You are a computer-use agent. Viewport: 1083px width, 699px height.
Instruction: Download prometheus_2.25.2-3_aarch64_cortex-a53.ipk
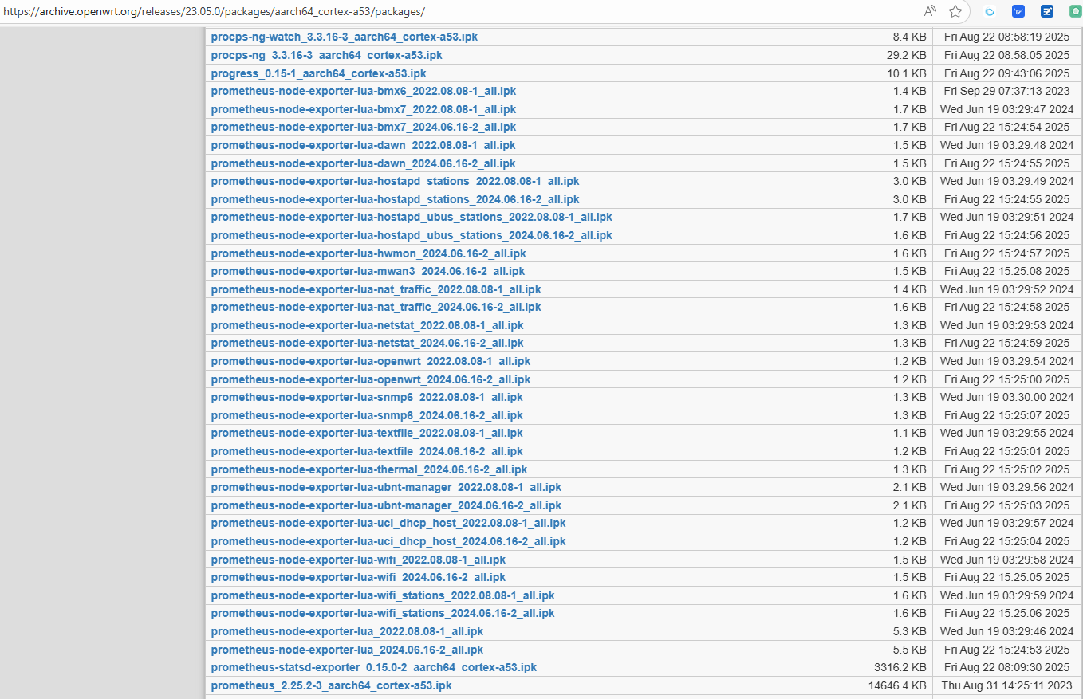[332, 685]
